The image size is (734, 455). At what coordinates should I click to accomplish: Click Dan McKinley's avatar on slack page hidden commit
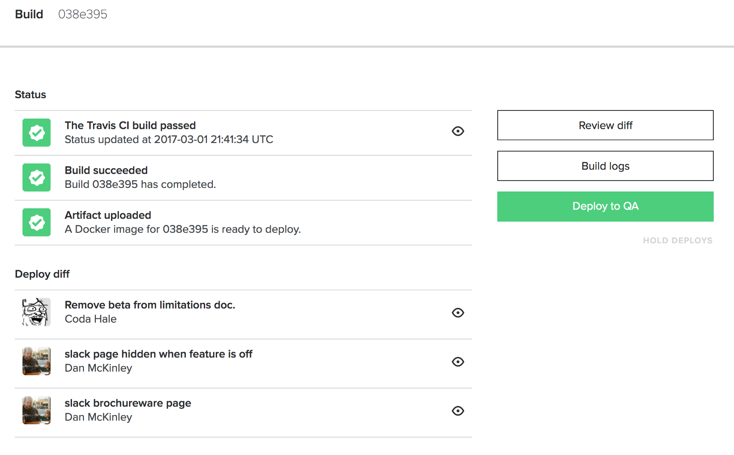tap(37, 362)
